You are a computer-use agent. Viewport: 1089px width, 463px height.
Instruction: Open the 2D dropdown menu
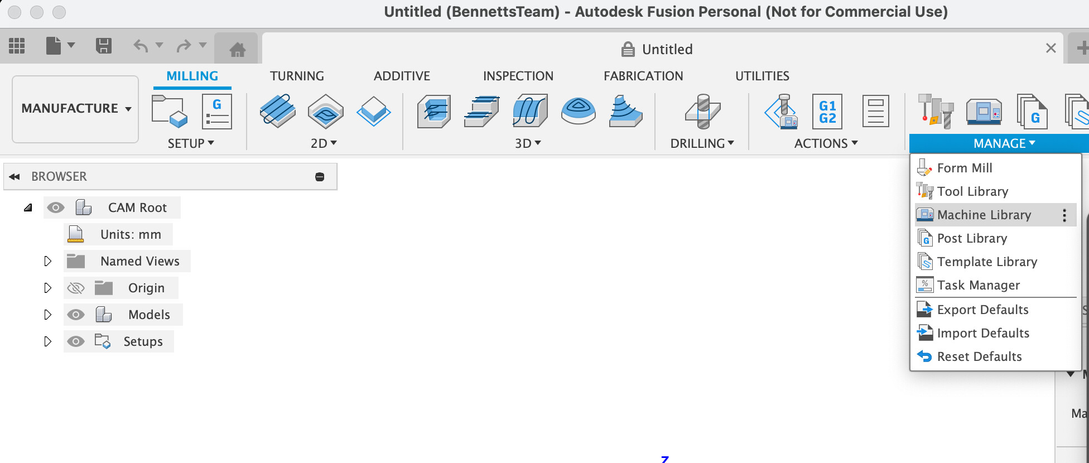[324, 143]
